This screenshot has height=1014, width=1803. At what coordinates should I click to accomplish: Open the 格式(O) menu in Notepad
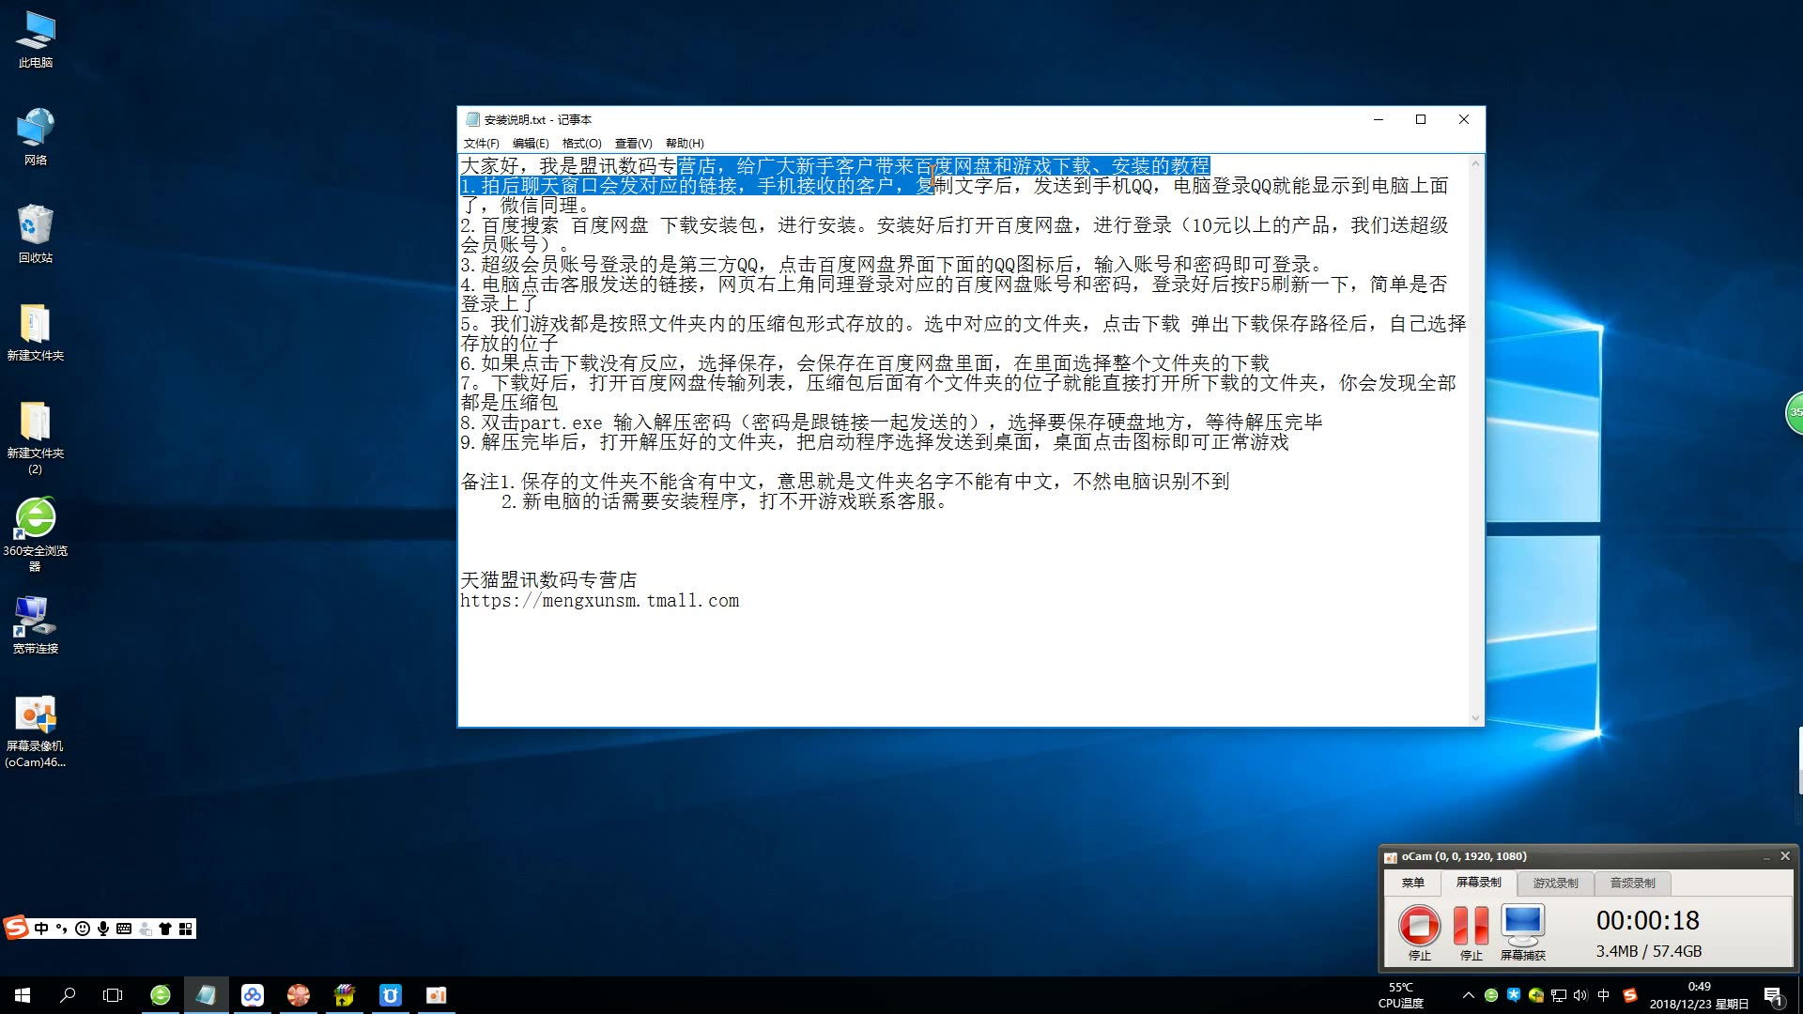tap(581, 144)
